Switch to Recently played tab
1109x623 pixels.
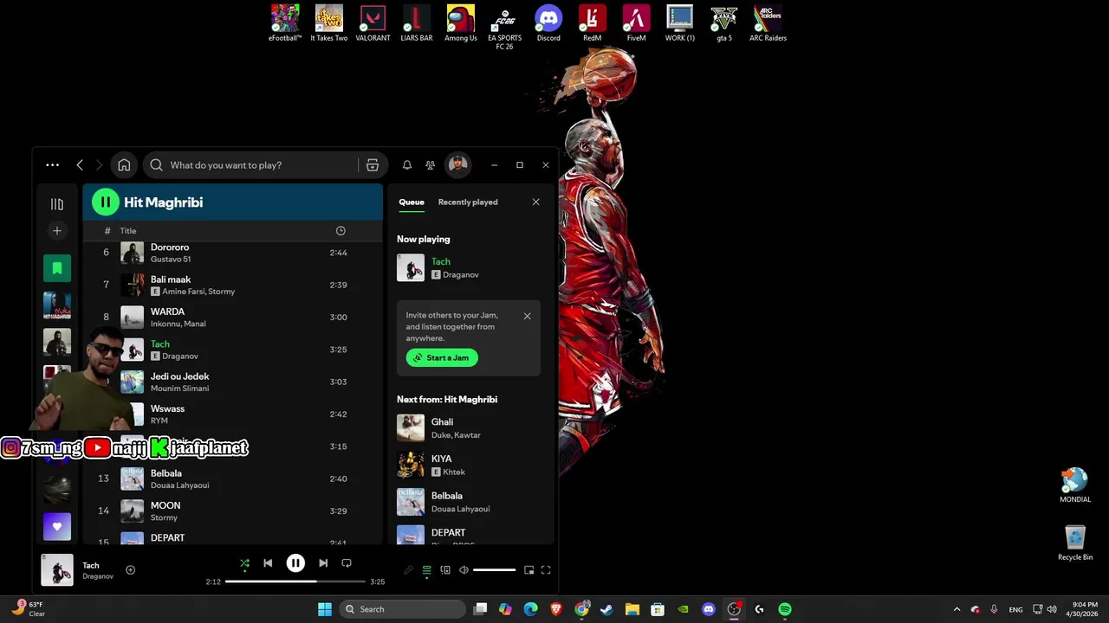coord(468,202)
